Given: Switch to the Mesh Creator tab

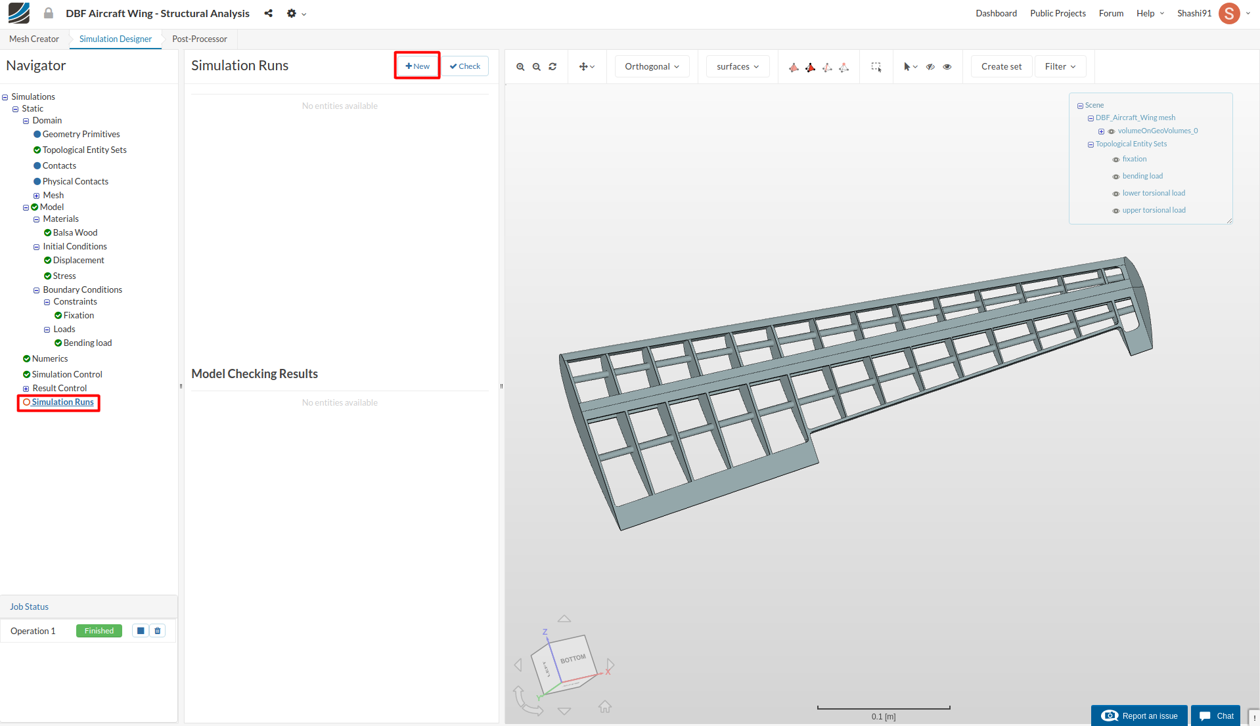Looking at the screenshot, I should pos(34,39).
